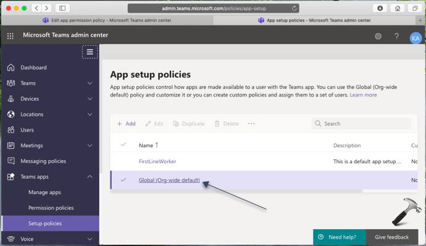Image resolution: width=426 pixels, height=246 pixels.
Task: Click the Add button
Action: pyautogui.click(x=126, y=124)
